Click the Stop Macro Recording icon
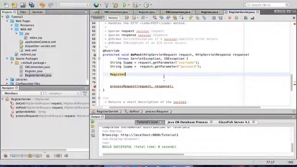This screenshot has width=297, height=167. coord(236,18)
